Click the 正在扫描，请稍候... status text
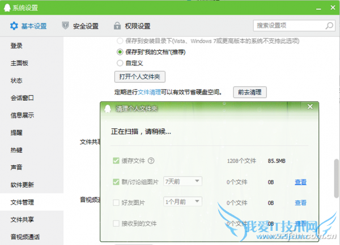This screenshot has height=245, width=340. [141, 131]
